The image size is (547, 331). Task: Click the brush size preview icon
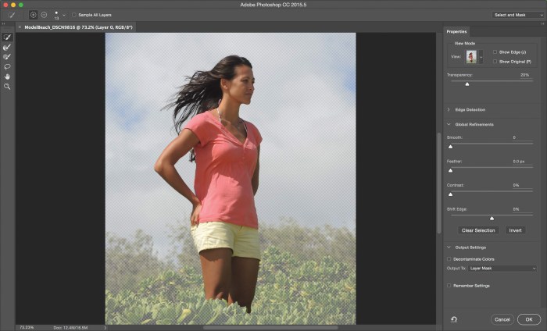tap(56, 15)
